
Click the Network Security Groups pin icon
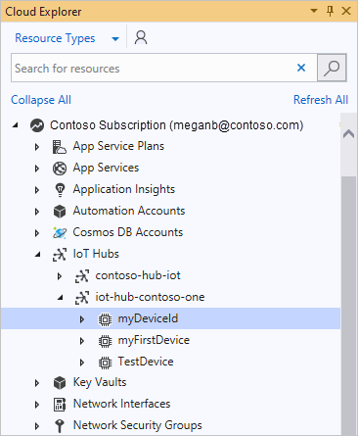[60, 426]
